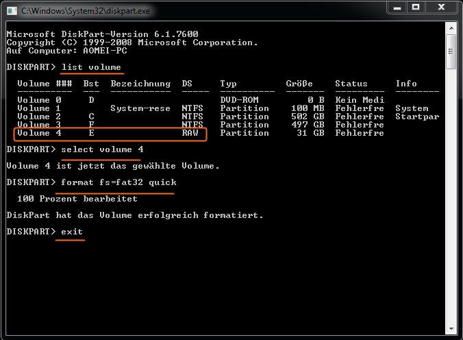Click the 'Bezeichnung' column header
The image size is (463, 340).
tap(140, 84)
